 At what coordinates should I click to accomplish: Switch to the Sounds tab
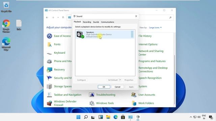coord(96,22)
